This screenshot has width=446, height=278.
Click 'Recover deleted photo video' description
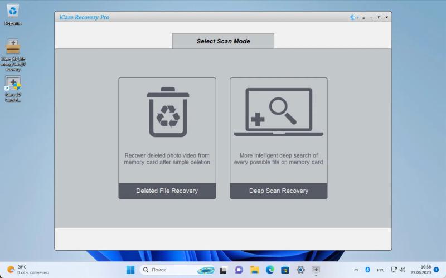click(x=167, y=159)
